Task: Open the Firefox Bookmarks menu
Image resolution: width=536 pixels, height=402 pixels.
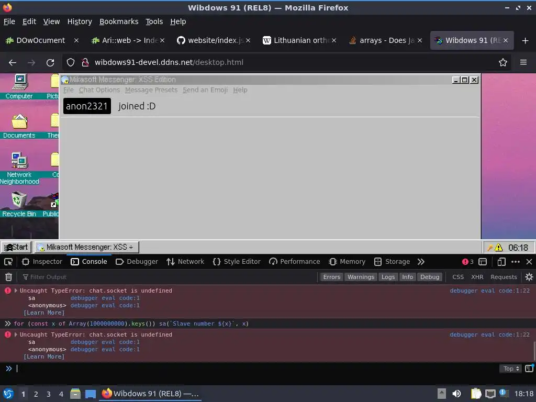Action: 119,21
